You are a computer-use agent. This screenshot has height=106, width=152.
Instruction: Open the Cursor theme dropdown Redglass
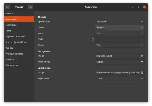click(120, 27)
